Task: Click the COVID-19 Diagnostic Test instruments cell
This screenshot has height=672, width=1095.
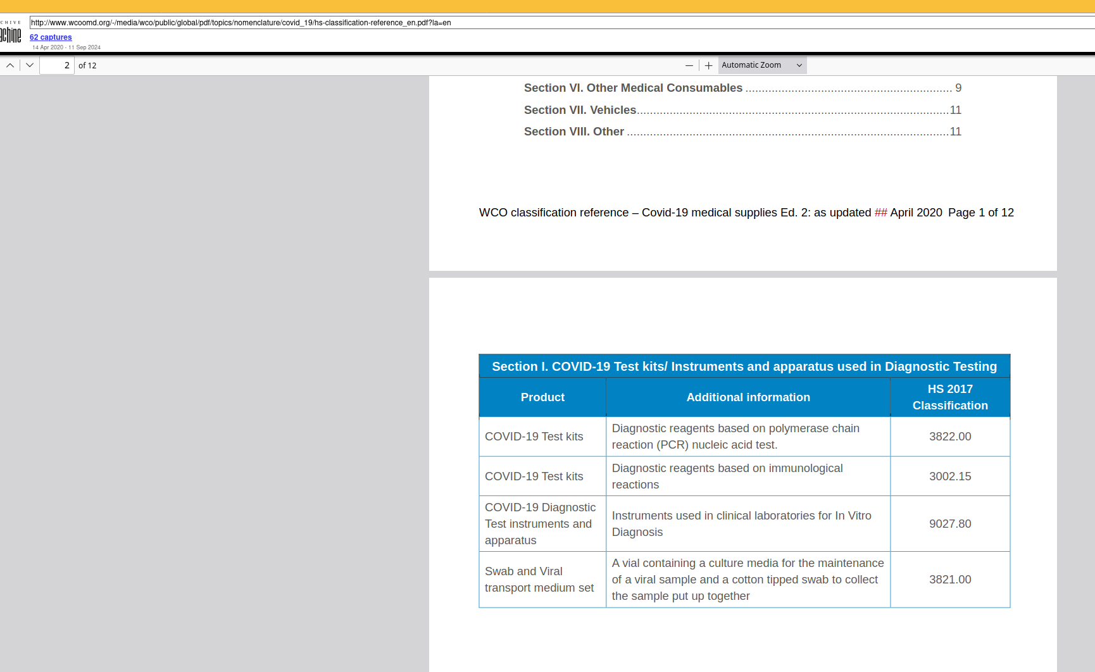Action: (542, 524)
